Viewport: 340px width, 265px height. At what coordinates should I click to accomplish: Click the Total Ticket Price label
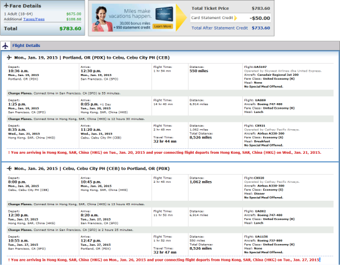point(210,9)
